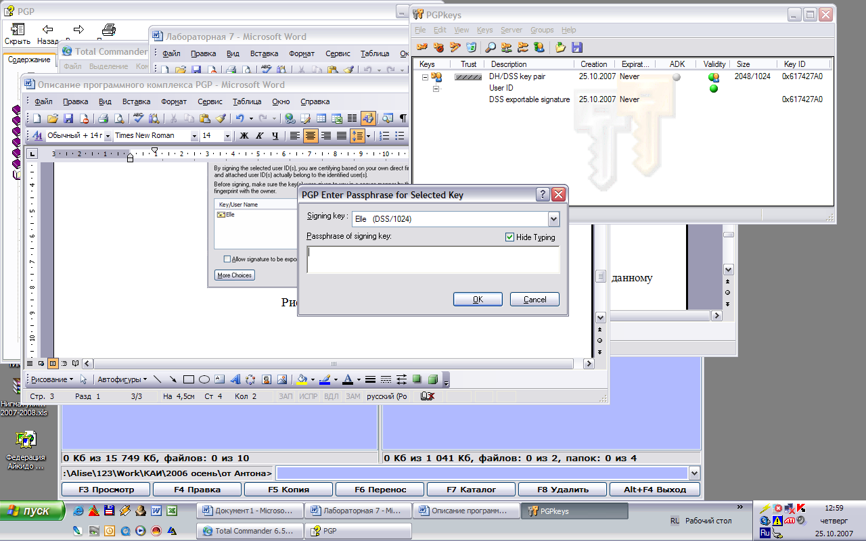Click the new document icon in Word toolbar
866x541 pixels.
37,118
